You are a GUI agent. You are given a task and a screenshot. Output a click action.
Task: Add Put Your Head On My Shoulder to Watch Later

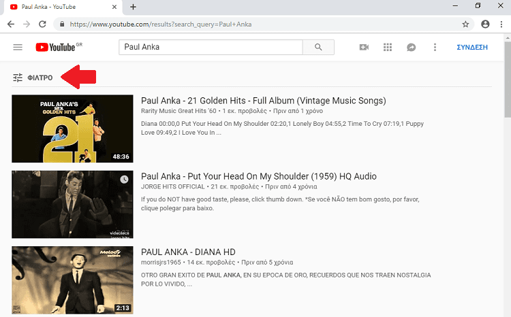click(124, 180)
